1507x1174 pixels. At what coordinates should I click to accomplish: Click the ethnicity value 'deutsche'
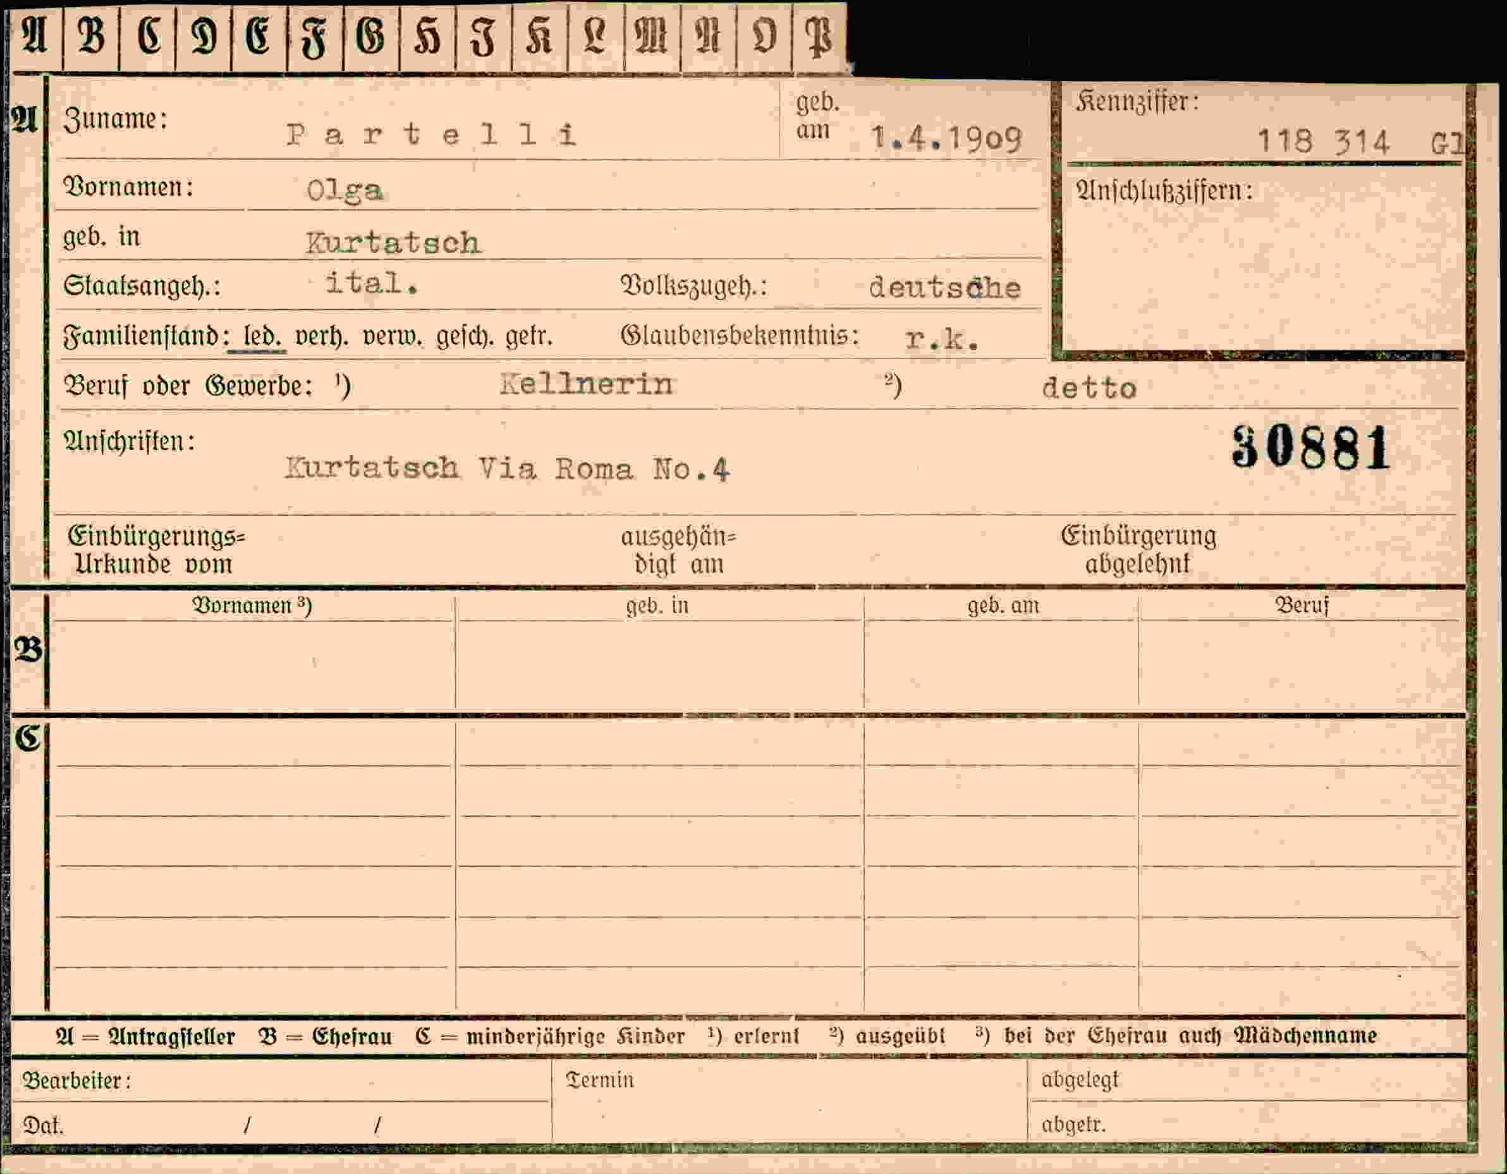(944, 286)
